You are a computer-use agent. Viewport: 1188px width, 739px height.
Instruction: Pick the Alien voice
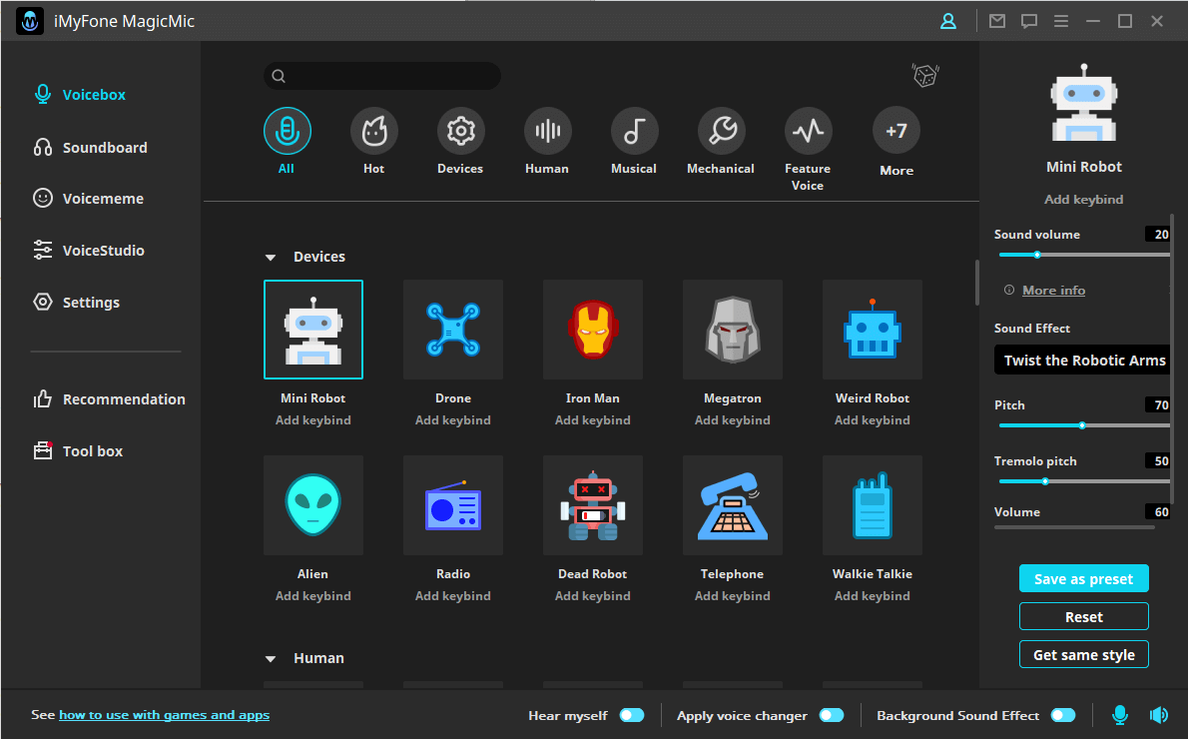(x=312, y=504)
